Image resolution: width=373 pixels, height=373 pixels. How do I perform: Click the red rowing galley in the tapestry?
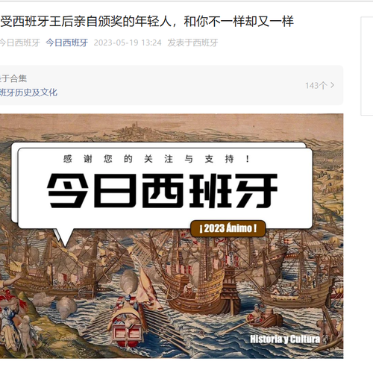pyautogui.click(x=128, y=323)
